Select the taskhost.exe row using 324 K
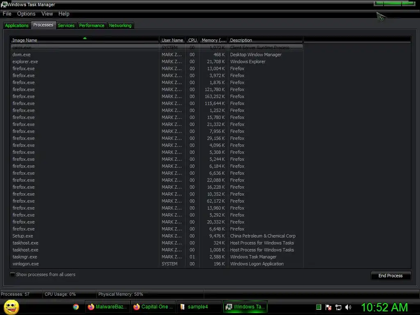 tap(157, 243)
